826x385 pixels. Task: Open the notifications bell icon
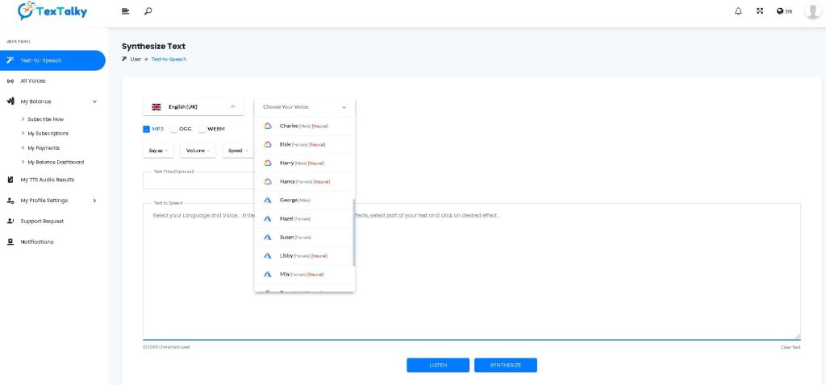[738, 11]
